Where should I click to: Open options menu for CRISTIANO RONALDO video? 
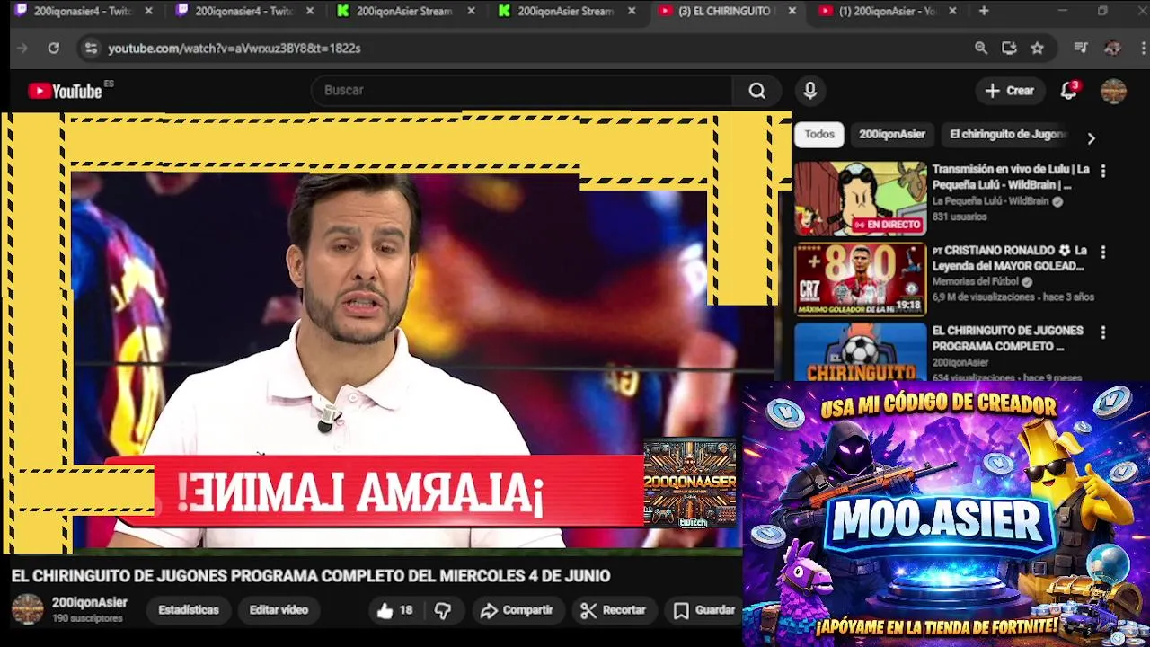point(1103,253)
